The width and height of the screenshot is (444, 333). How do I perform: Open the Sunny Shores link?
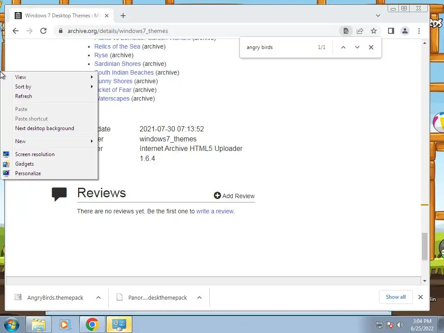(x=115, y=81)
